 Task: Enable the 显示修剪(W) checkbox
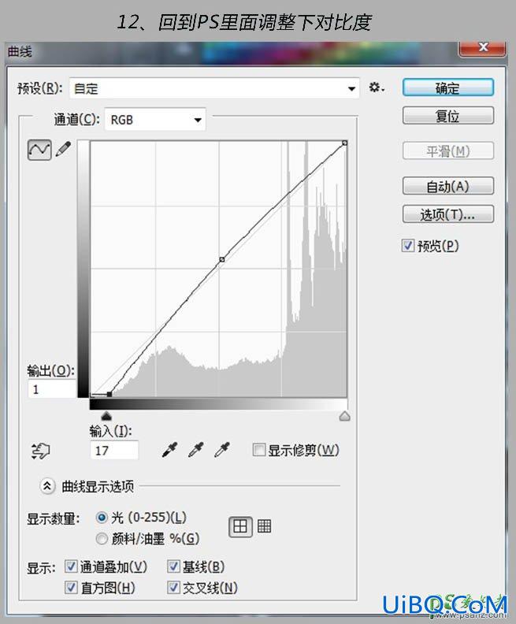click(x=259, y=450)
